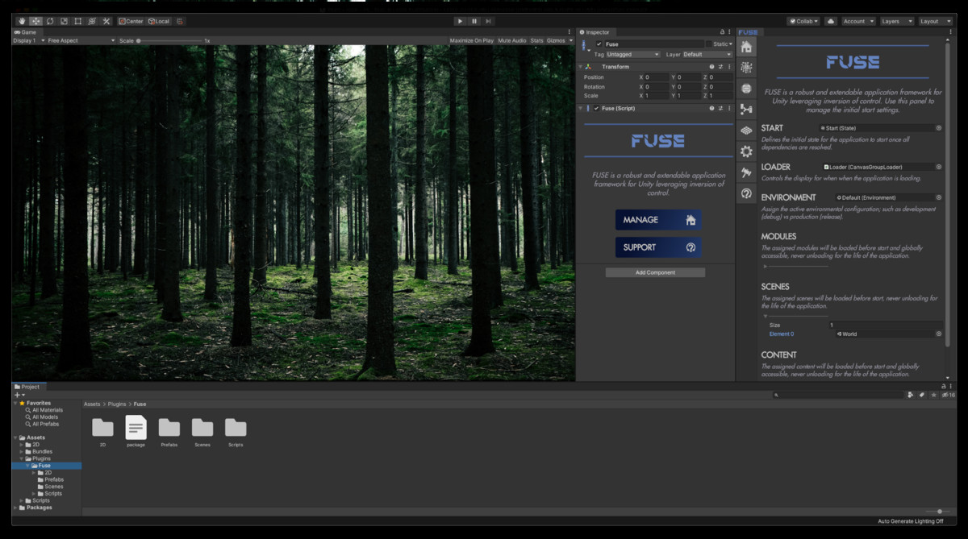Open the Free Aspect dropdown

[81, 40]
